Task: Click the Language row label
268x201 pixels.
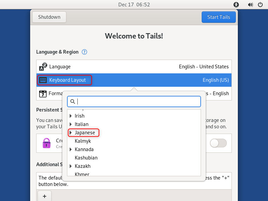Action: (x=60, y=67)
